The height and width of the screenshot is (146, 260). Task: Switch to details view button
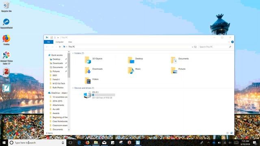coord(228,133)
